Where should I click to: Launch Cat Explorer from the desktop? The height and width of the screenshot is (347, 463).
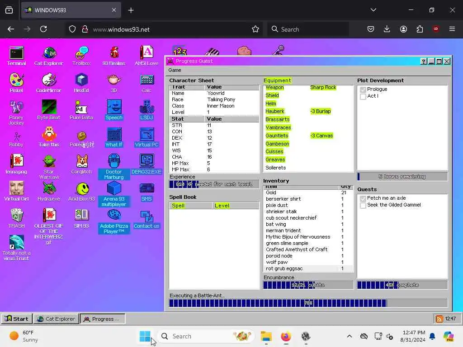[x=49, y=56]
